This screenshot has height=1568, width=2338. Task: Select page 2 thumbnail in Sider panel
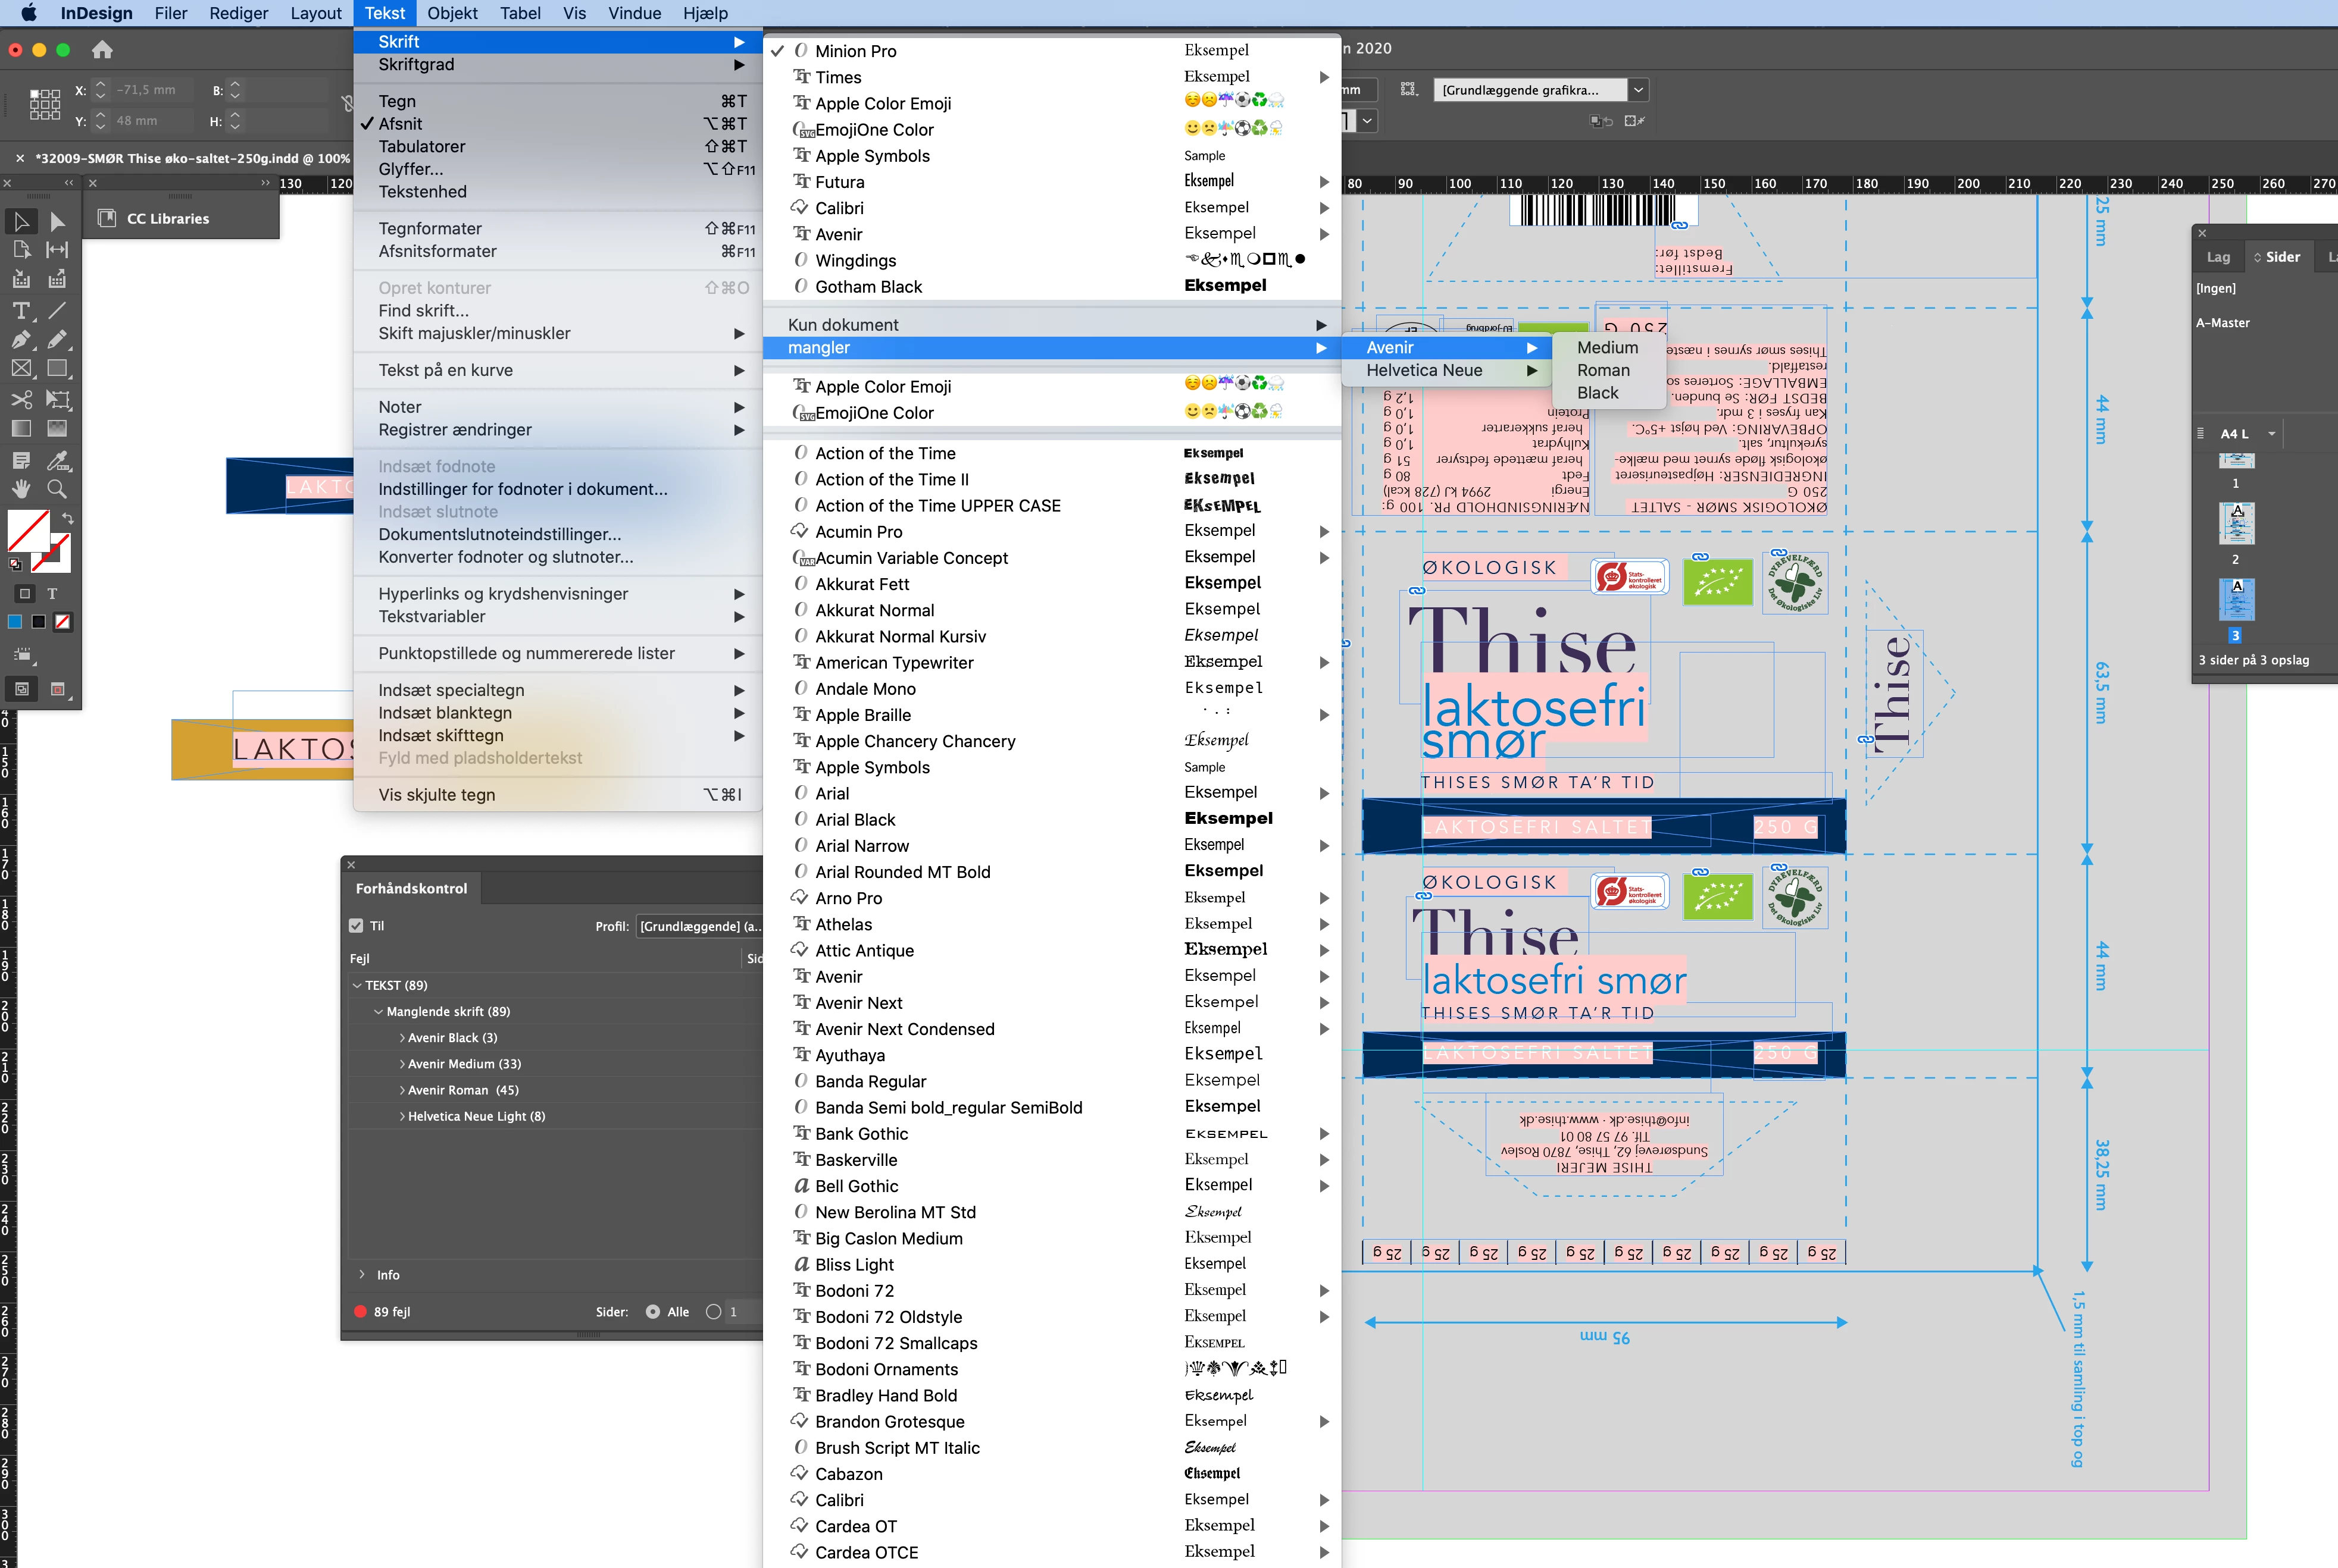click(x=2236, y=524)
